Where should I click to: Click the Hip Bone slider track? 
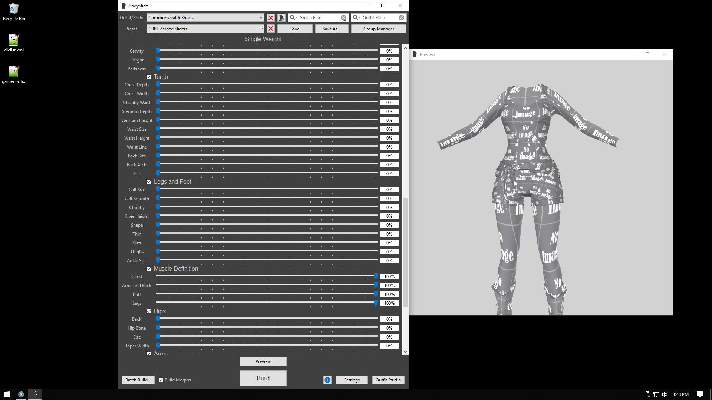click(x=267, y=327)
